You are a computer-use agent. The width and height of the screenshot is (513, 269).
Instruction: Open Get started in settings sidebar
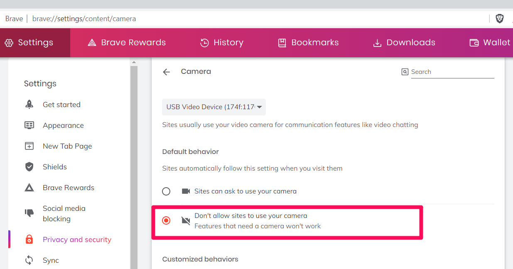click(61, 105)
